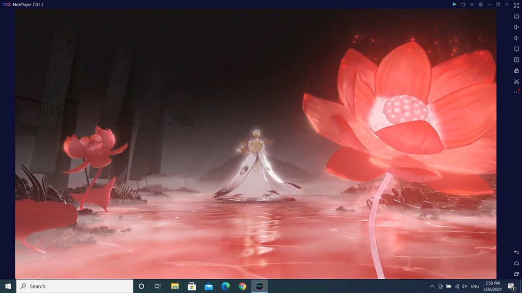Screen dimensions: 522x293
Task: Click the volume down icon in Nox sidebar
Action: tap(516, 38)
